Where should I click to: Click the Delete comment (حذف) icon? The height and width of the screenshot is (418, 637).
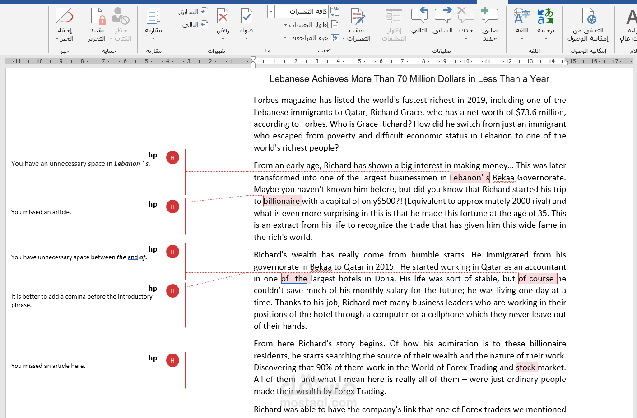point(466,15)
